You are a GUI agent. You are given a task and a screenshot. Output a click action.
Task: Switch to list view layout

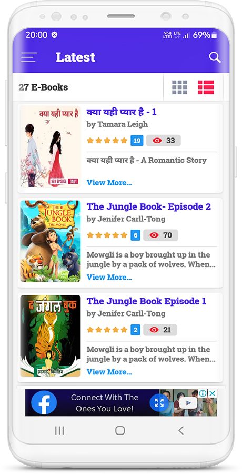[x=206, y=87]
